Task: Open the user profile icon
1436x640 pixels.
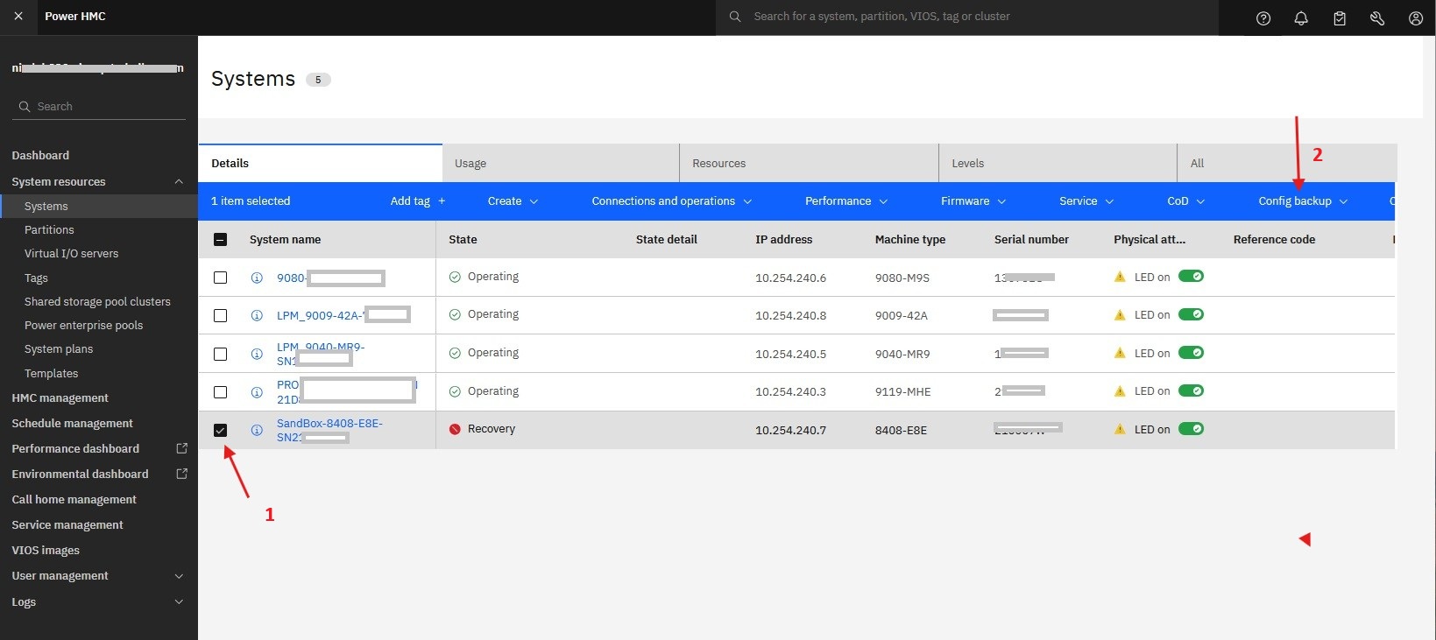Action: 1416,18
